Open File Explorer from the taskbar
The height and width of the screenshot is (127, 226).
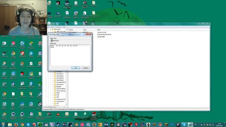coord(10,125)
